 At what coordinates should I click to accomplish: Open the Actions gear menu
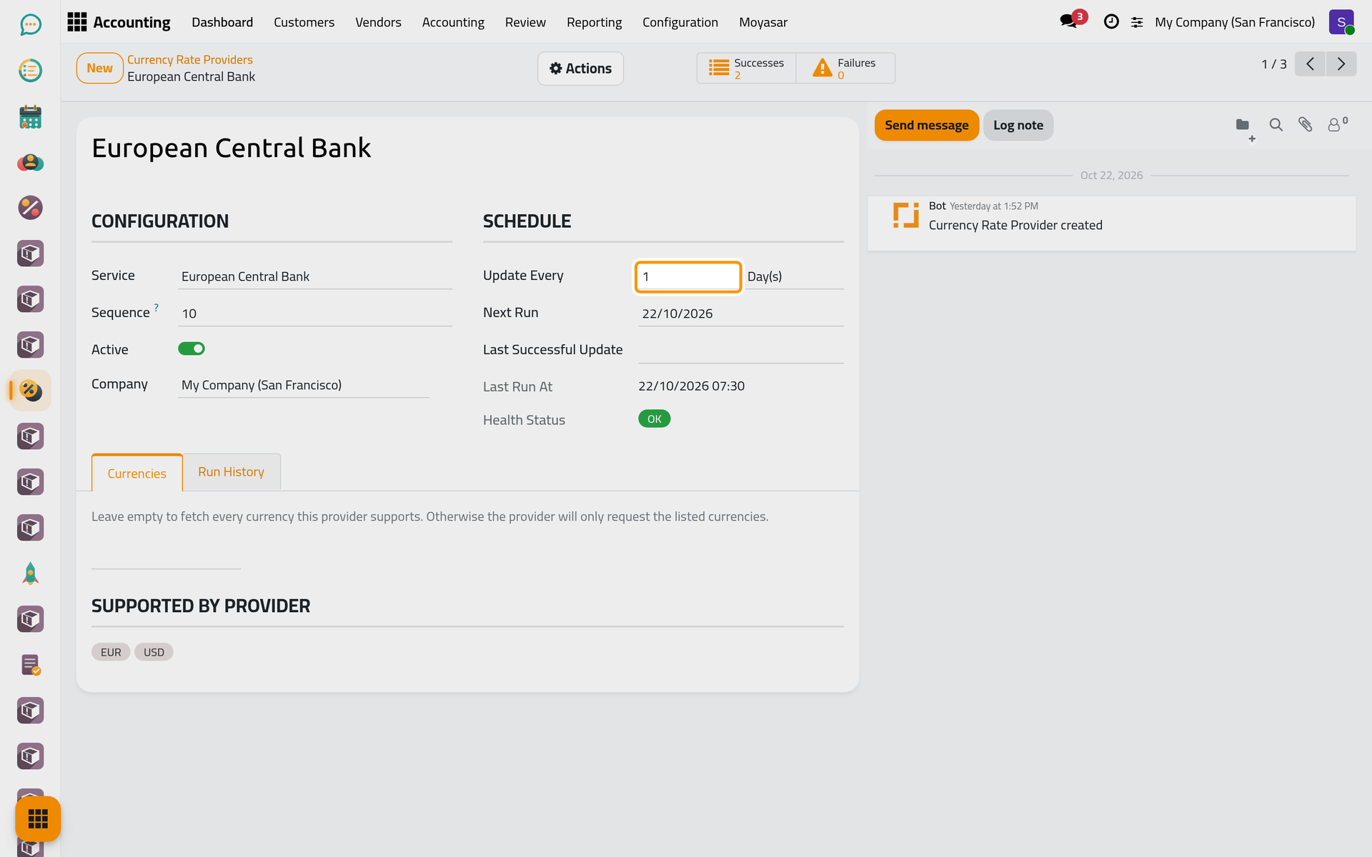coord(580,69)
